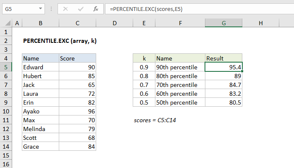
Task: Click the Cancel (X) formula bar icon
Action: pos(66,9)
